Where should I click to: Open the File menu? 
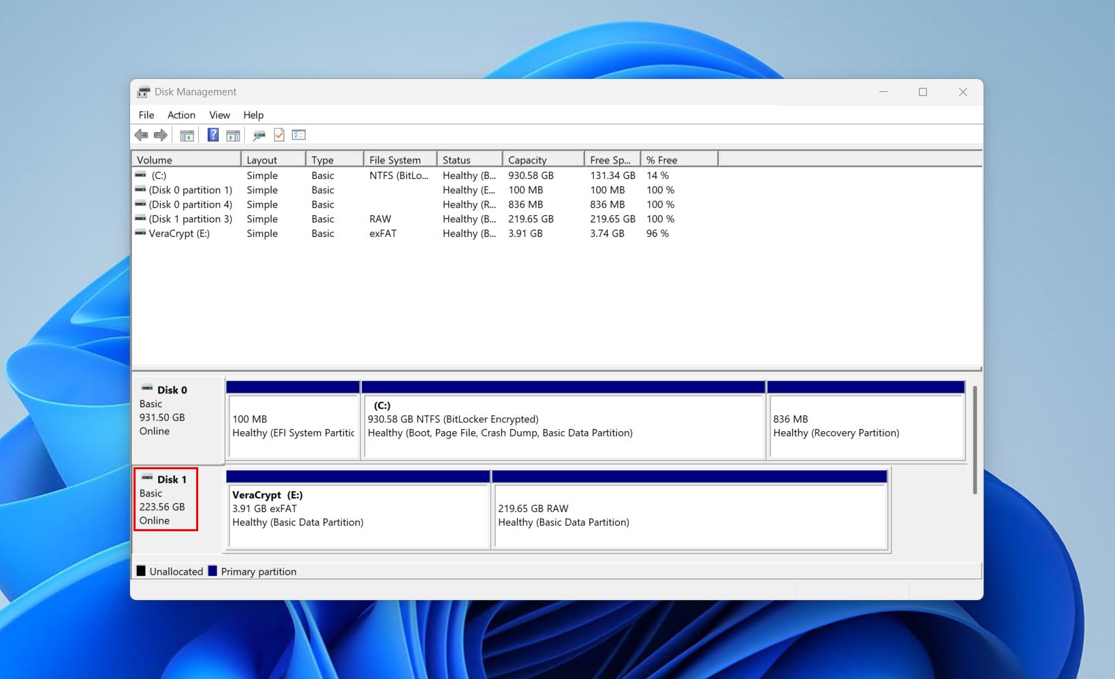coord(146,115)
